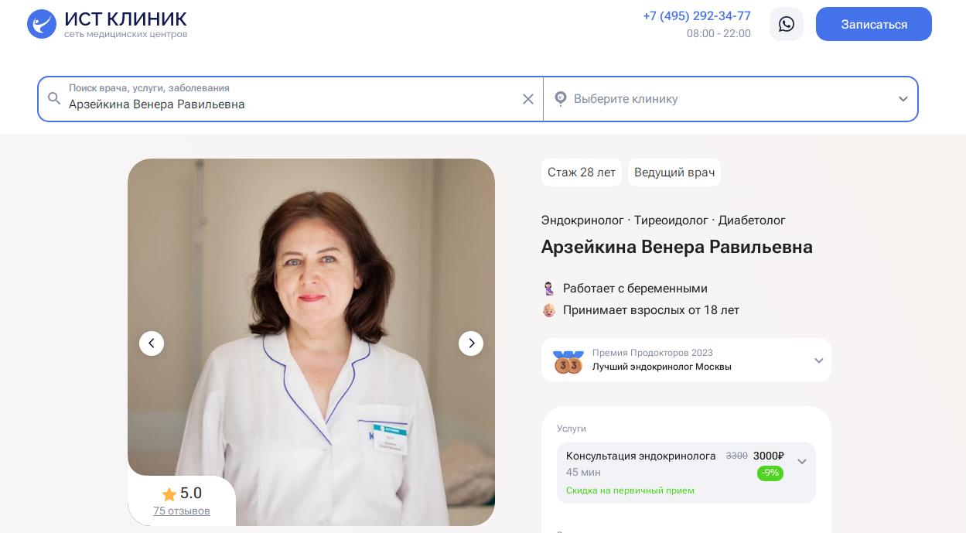Click the Ист Клиник logo icon
The width and height of the screenshot is (966, 533).
coord(42,24)
